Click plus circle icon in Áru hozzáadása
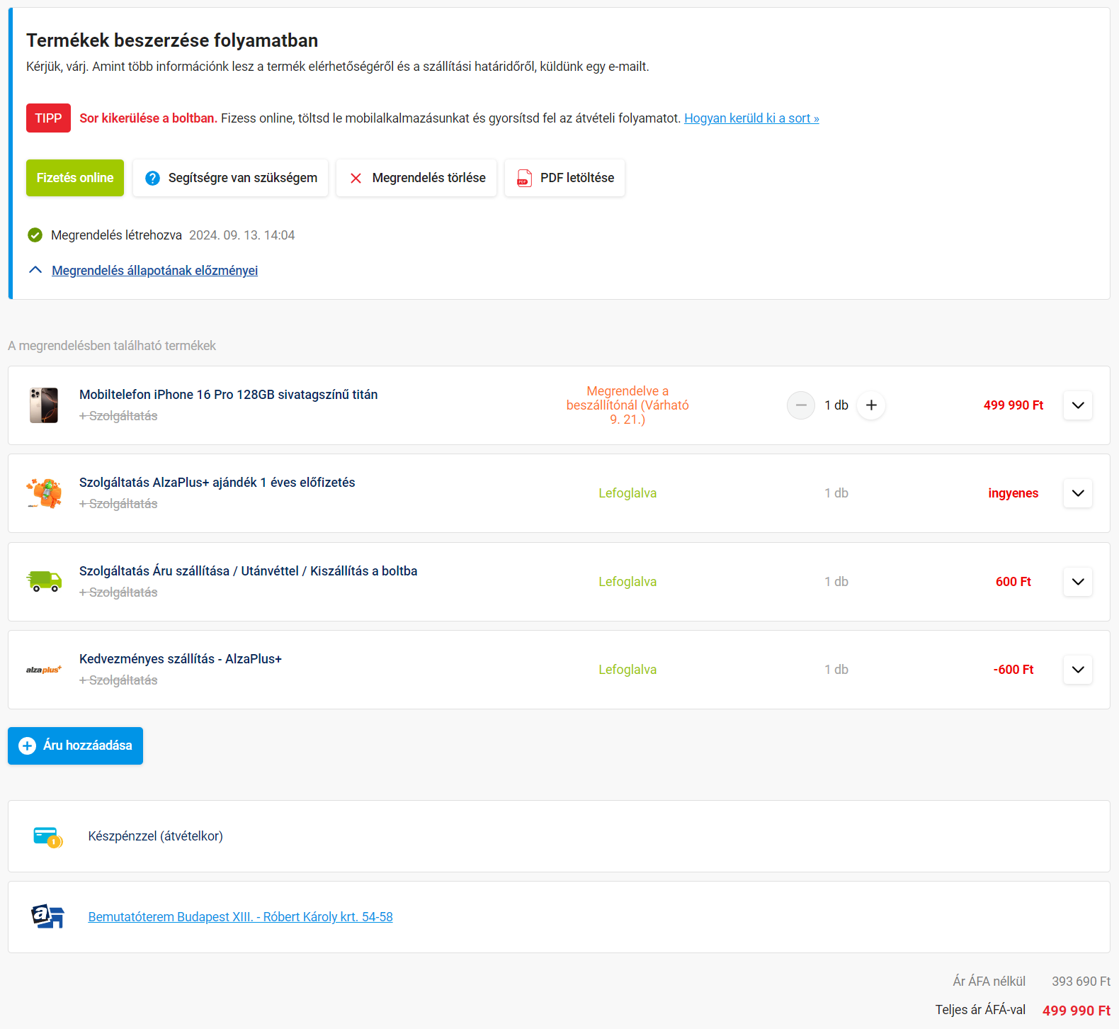 tap(27, 746)
